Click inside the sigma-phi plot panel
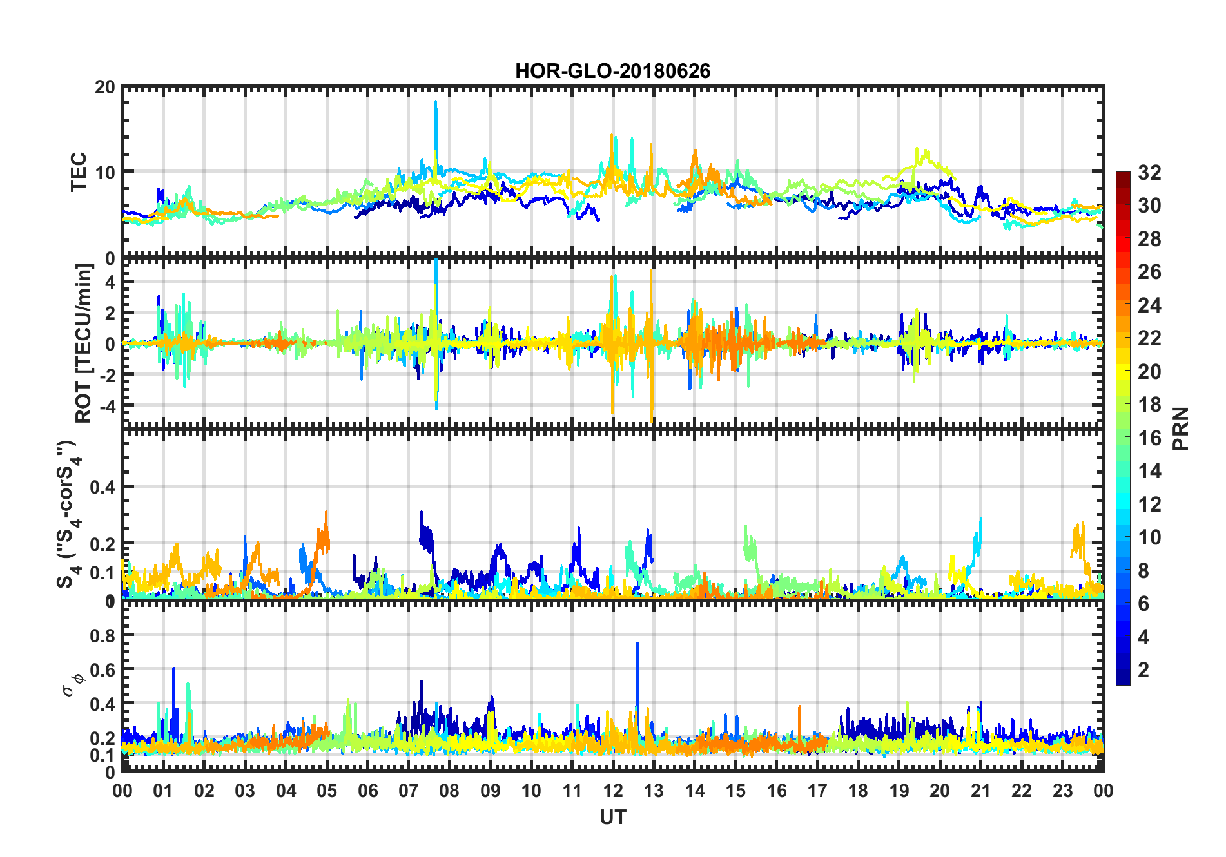The image size is (1226, 857). tap(613, 686)
